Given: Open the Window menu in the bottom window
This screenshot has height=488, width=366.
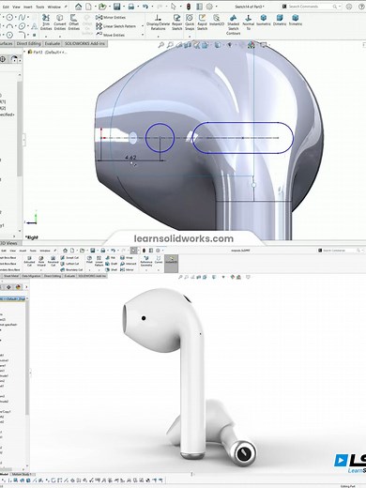Looking at the screenshot, I should click(45, 251).
